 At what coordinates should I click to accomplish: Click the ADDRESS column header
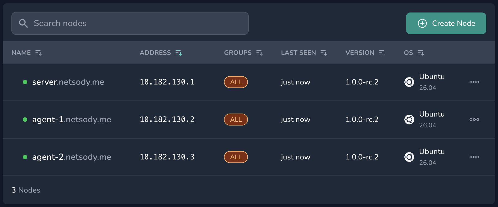click(155, 53)
